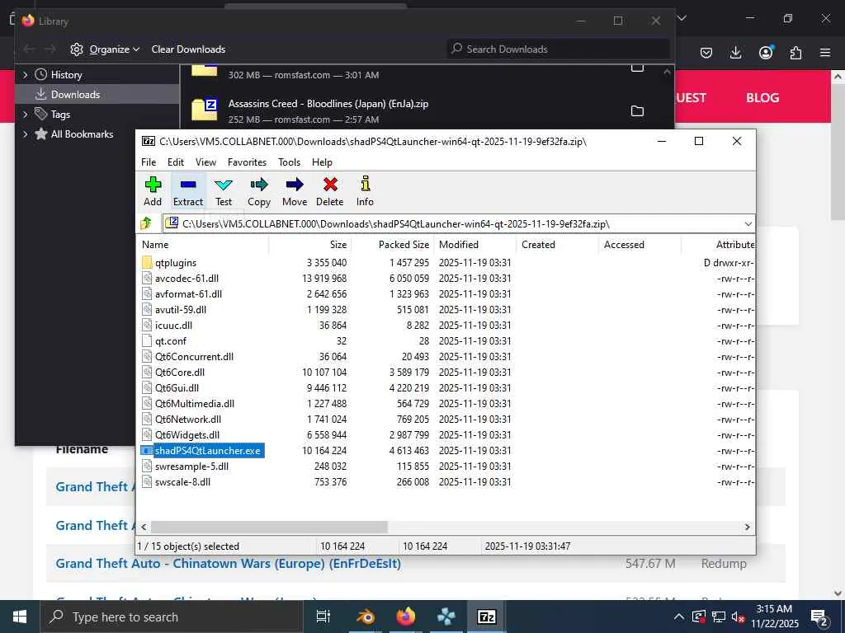
Task: Select icuuc.dll file
Action: [168, 325]
